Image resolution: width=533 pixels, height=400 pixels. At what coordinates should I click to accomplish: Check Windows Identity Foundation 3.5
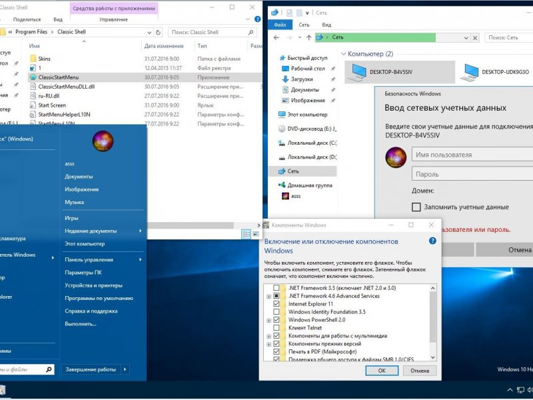click(x=276, y=312)
